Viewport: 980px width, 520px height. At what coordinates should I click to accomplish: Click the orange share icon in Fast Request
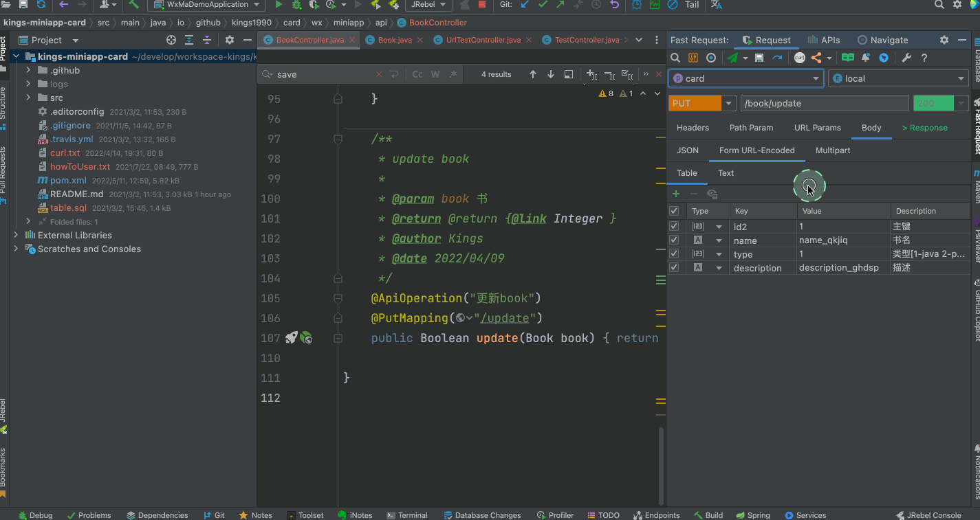click(816, 58)
